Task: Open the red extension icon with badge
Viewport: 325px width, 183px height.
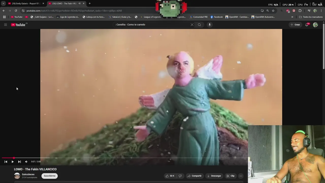Action: click(288, 11)
